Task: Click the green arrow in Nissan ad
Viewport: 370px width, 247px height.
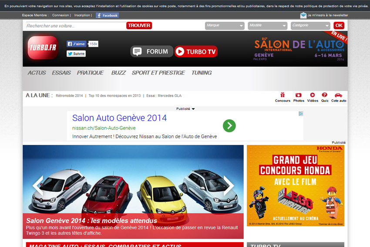Action: coord(229,126)
